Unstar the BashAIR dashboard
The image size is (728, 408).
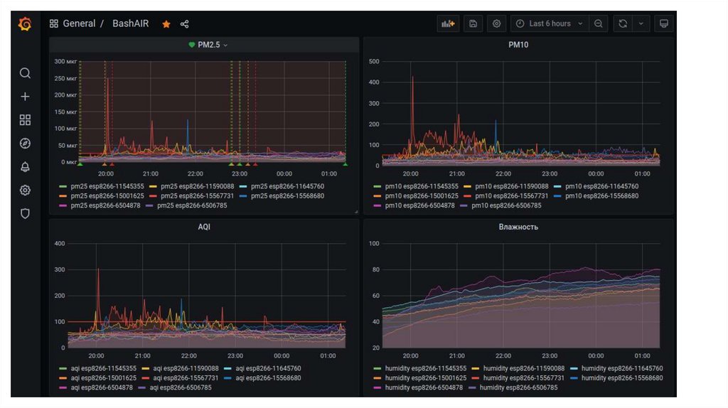click(166, 24)
